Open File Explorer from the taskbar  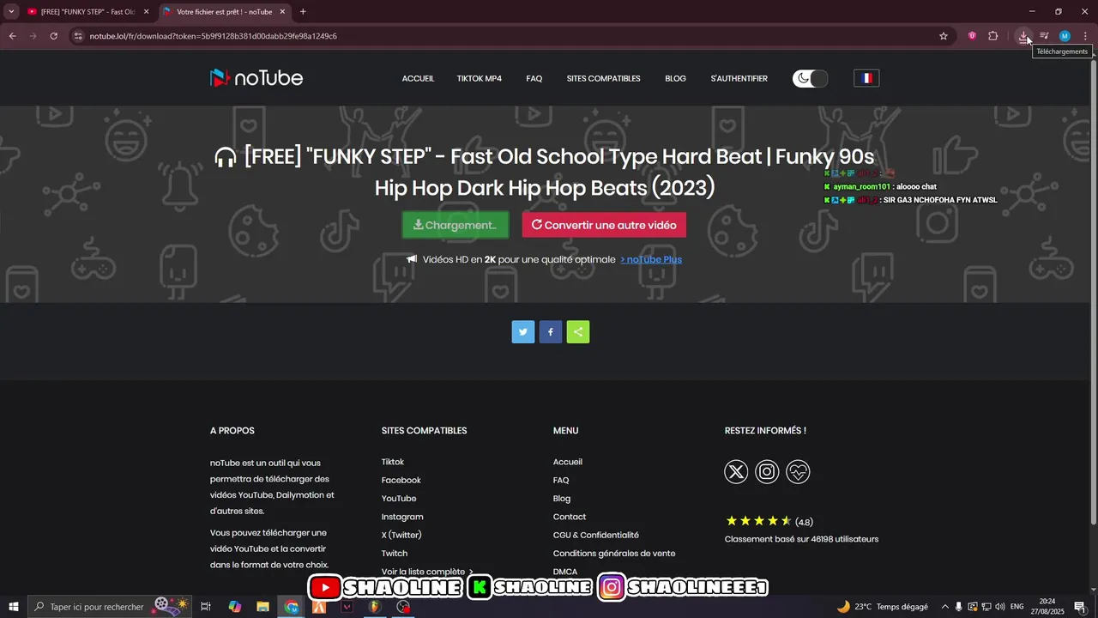point(263,607)
